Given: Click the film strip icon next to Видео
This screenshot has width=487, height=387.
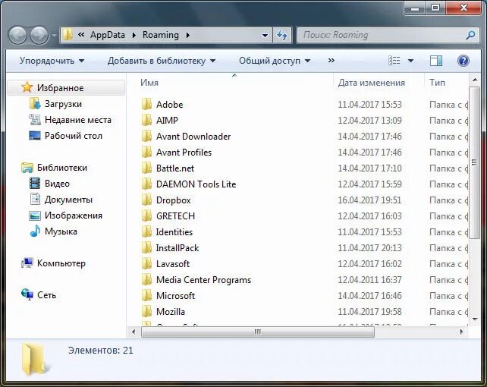Looking at the screenshot, I should tap(35, 183).
